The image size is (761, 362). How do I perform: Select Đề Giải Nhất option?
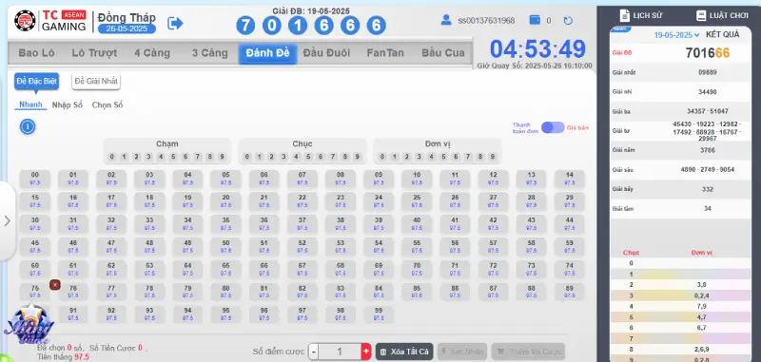click(96, 82)
